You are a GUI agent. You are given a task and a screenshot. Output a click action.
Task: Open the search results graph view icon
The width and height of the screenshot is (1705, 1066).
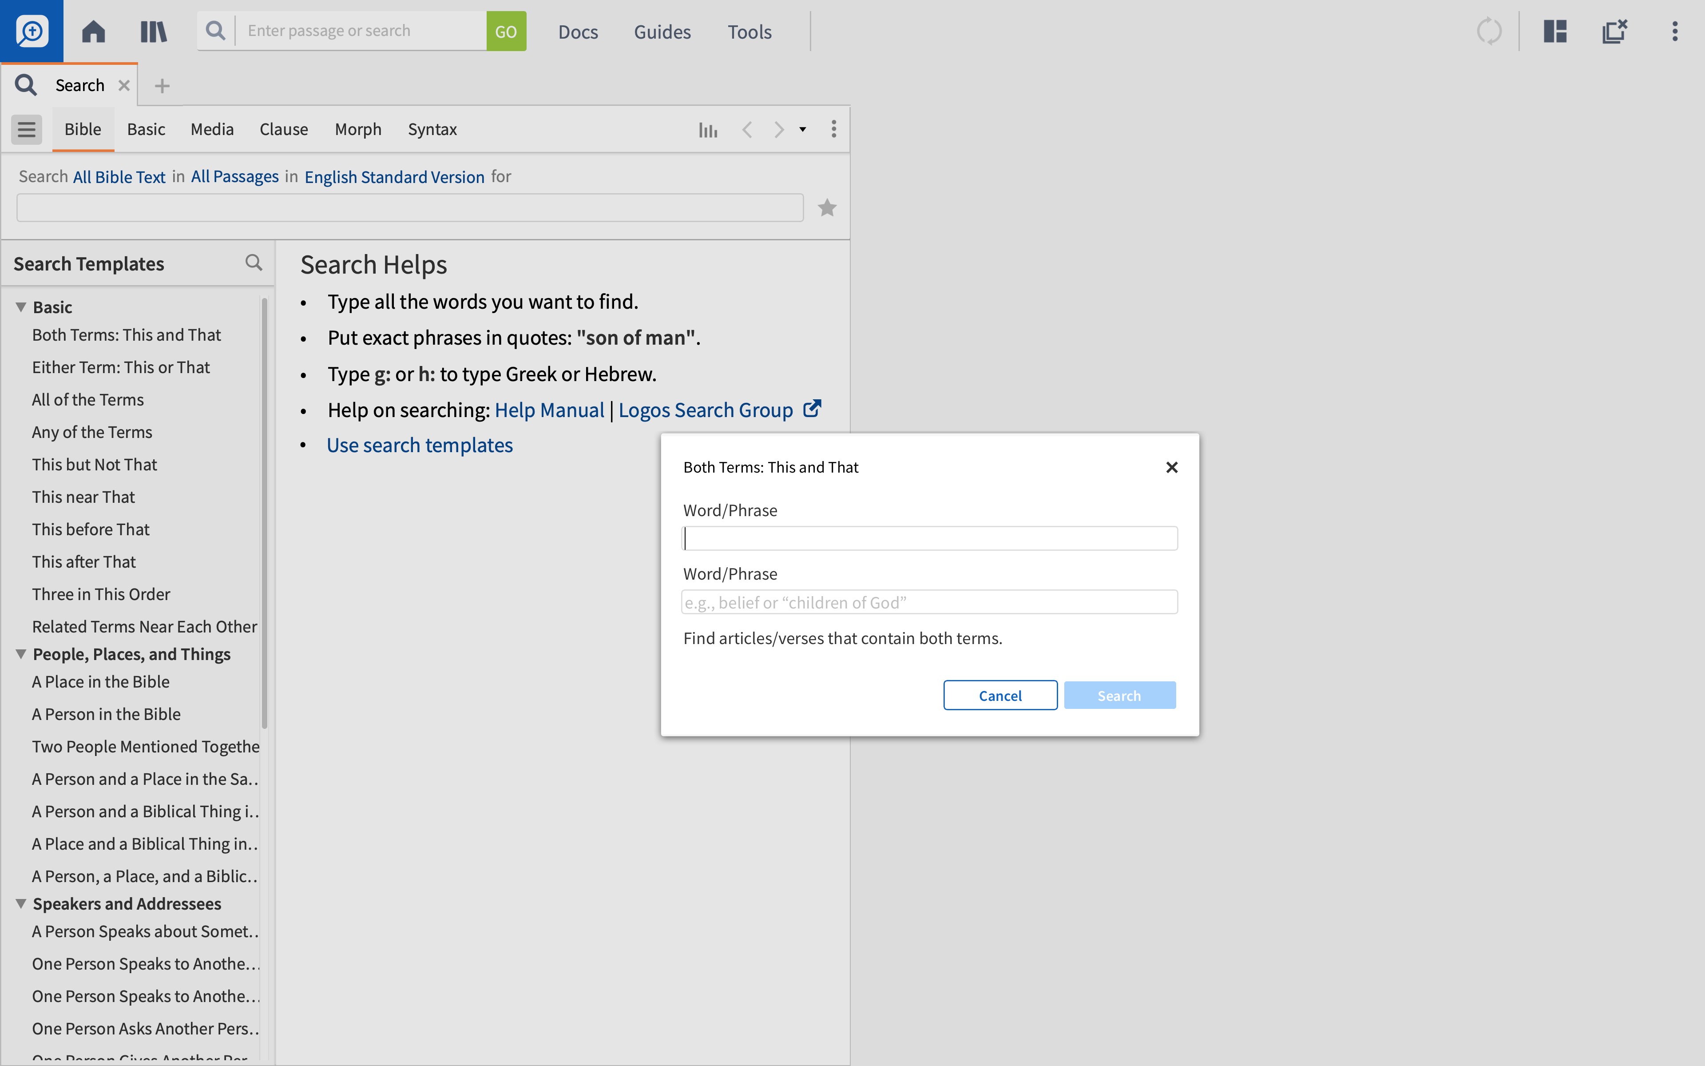(x=708, y=130)
